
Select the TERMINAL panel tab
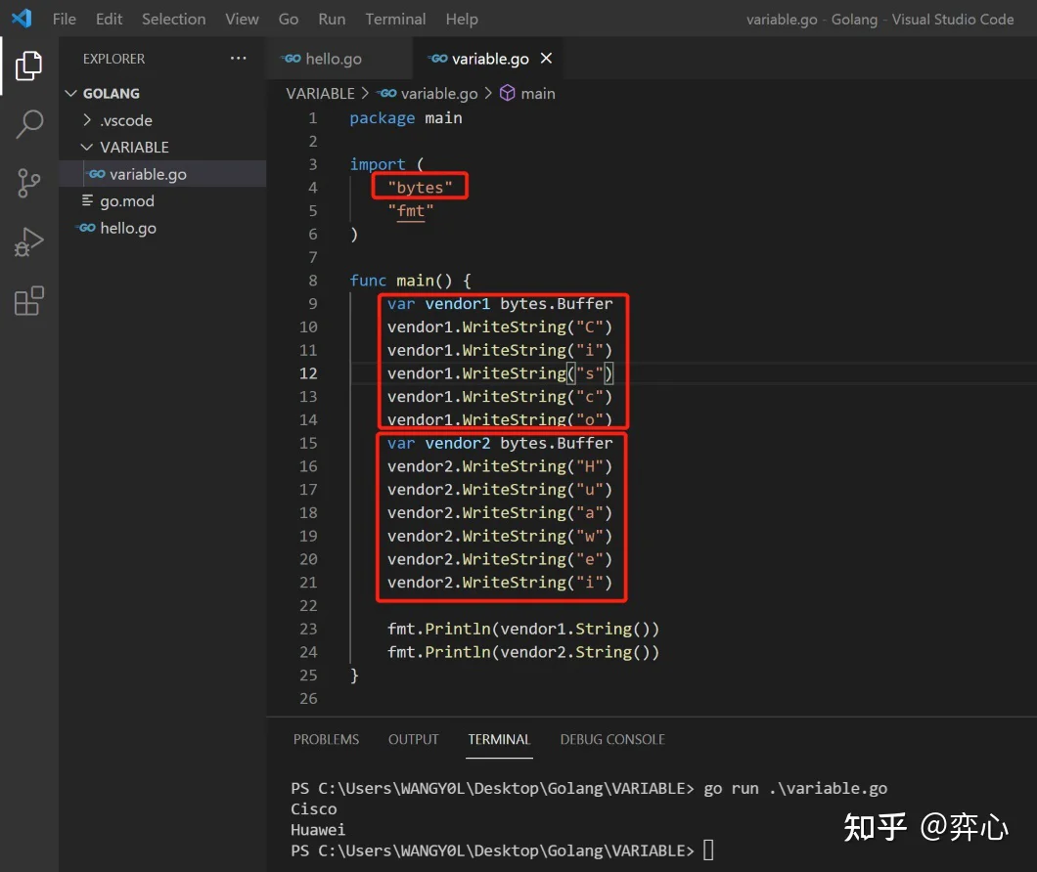point(499,739)
